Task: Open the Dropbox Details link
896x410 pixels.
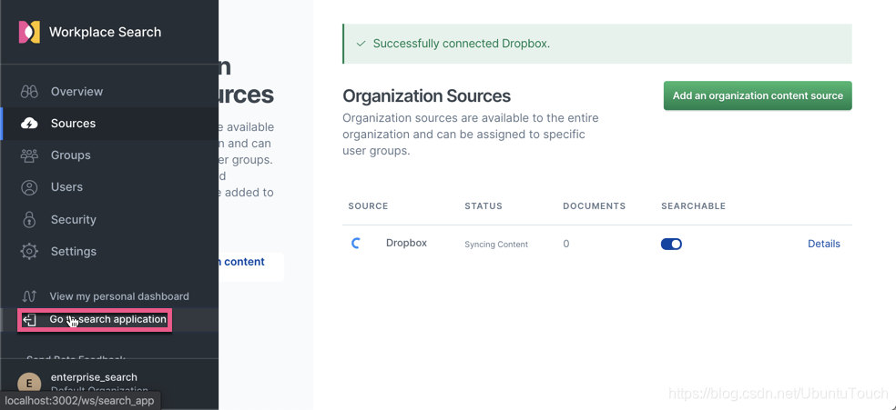Action: tap(823, 244)
